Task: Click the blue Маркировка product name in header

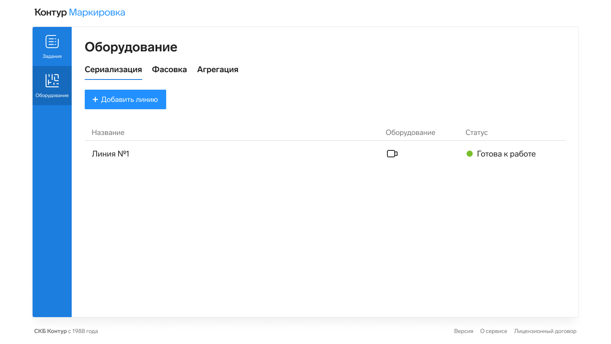Action: click(x=97, y=13)
